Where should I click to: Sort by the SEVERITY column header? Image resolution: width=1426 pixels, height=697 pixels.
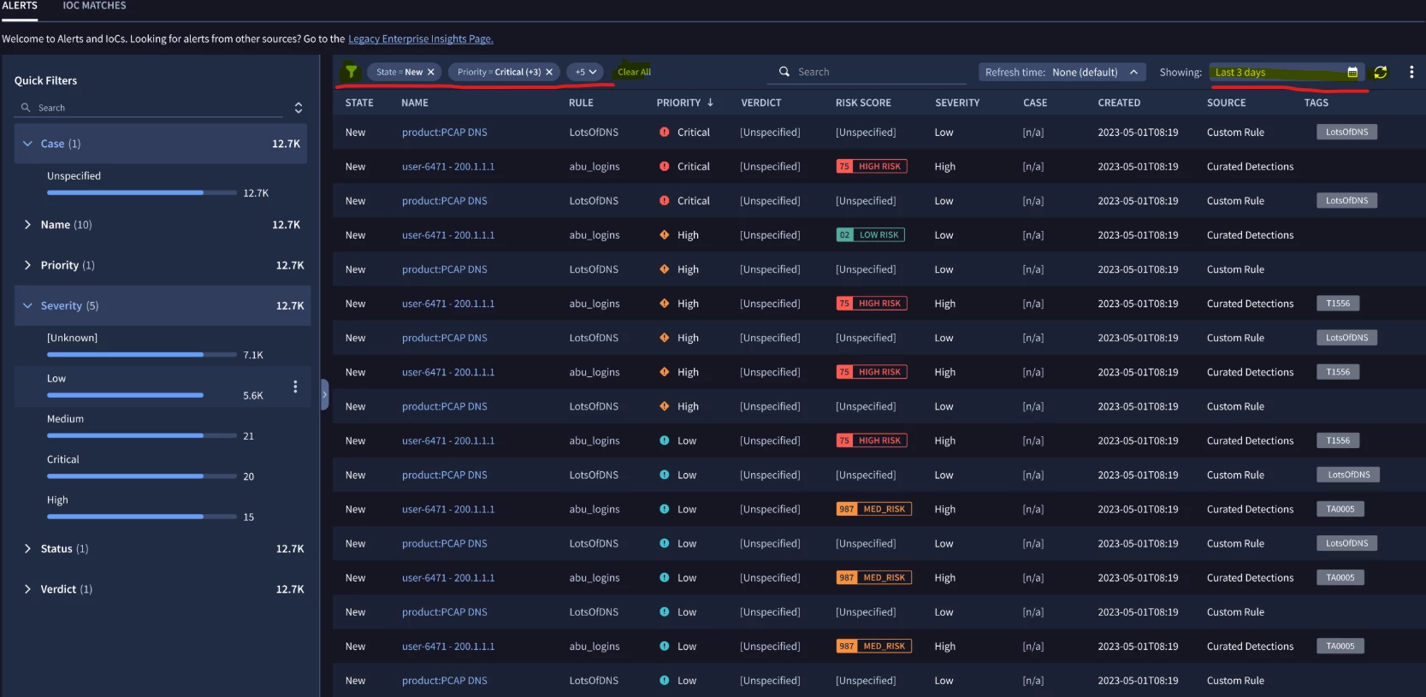957,103
